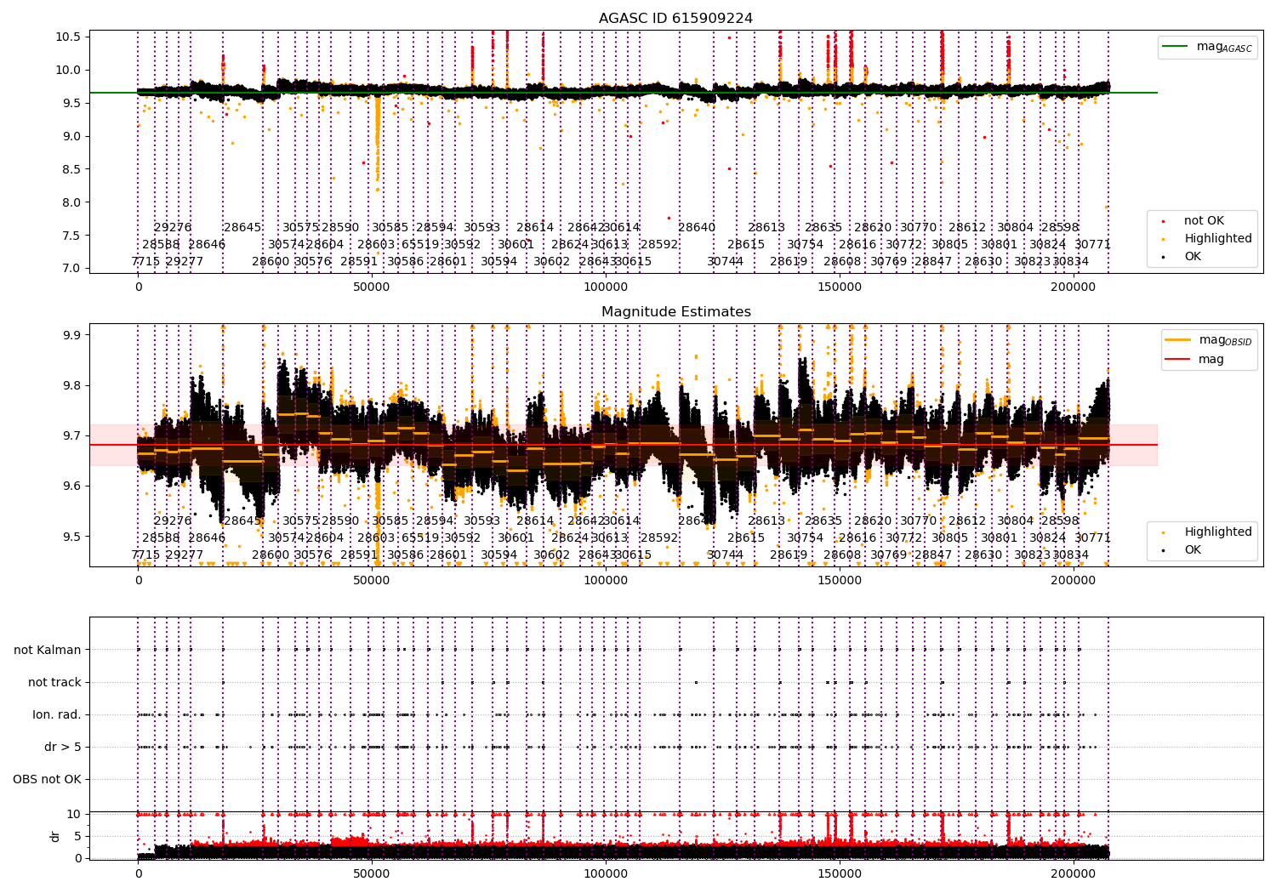Click obsid label 30771 in top panel
Image resolution: width=1276 pixels, height=893 pixels.
pyautogui.click(x=1093, y=245)
